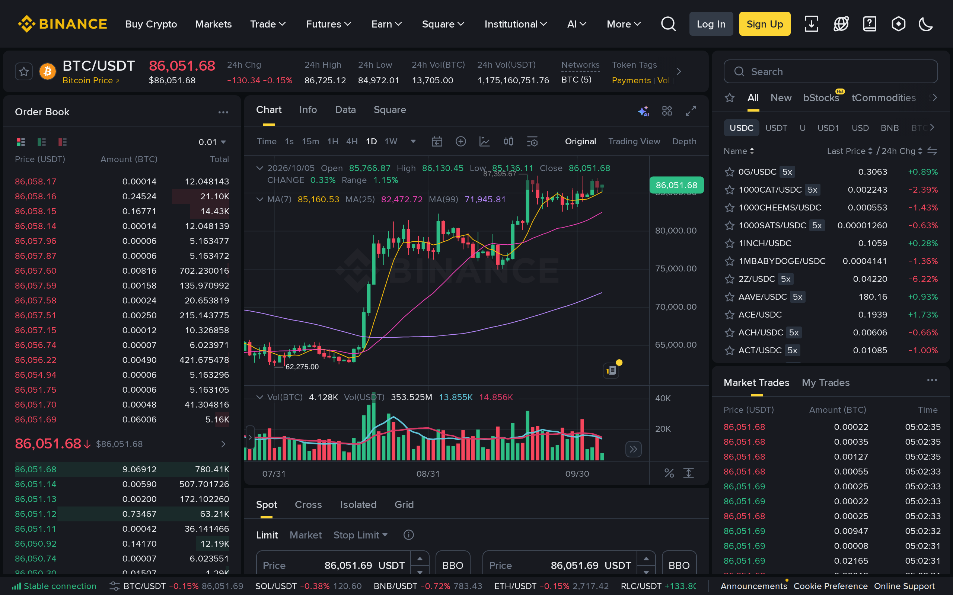Add BTC/USDT to favorites star
Image resolution: width=953 pixels, height=595 pixels.
coord(23,72)
